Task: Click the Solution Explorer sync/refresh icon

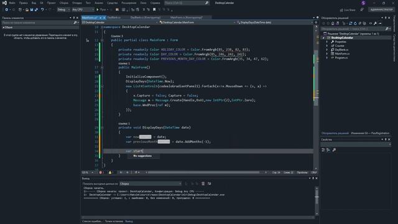Action: [x=350, y=24]
